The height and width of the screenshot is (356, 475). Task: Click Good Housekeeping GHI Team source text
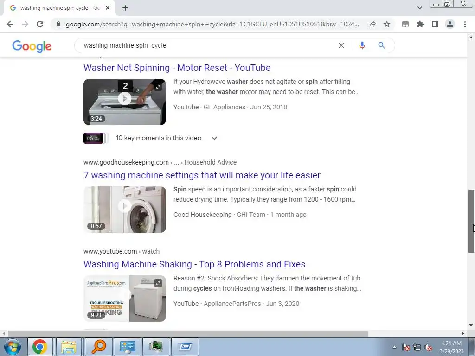click(240, 215)
